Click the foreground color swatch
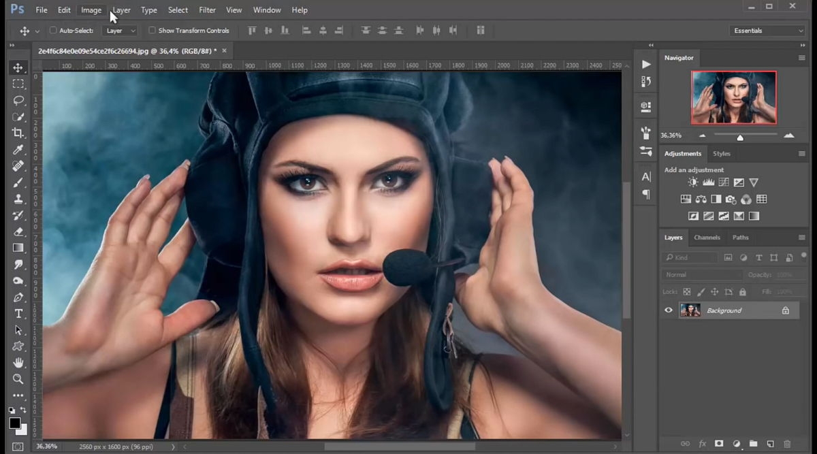The height and width of the screenshot is (454, 817). pos(15,423)
